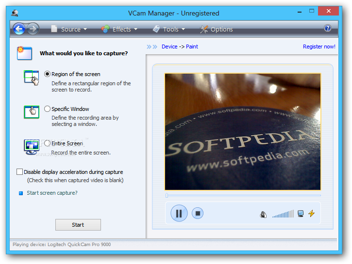Expand the Effects dropdown arrow
The height and width of the screenshot is (264, 352).
135,29
